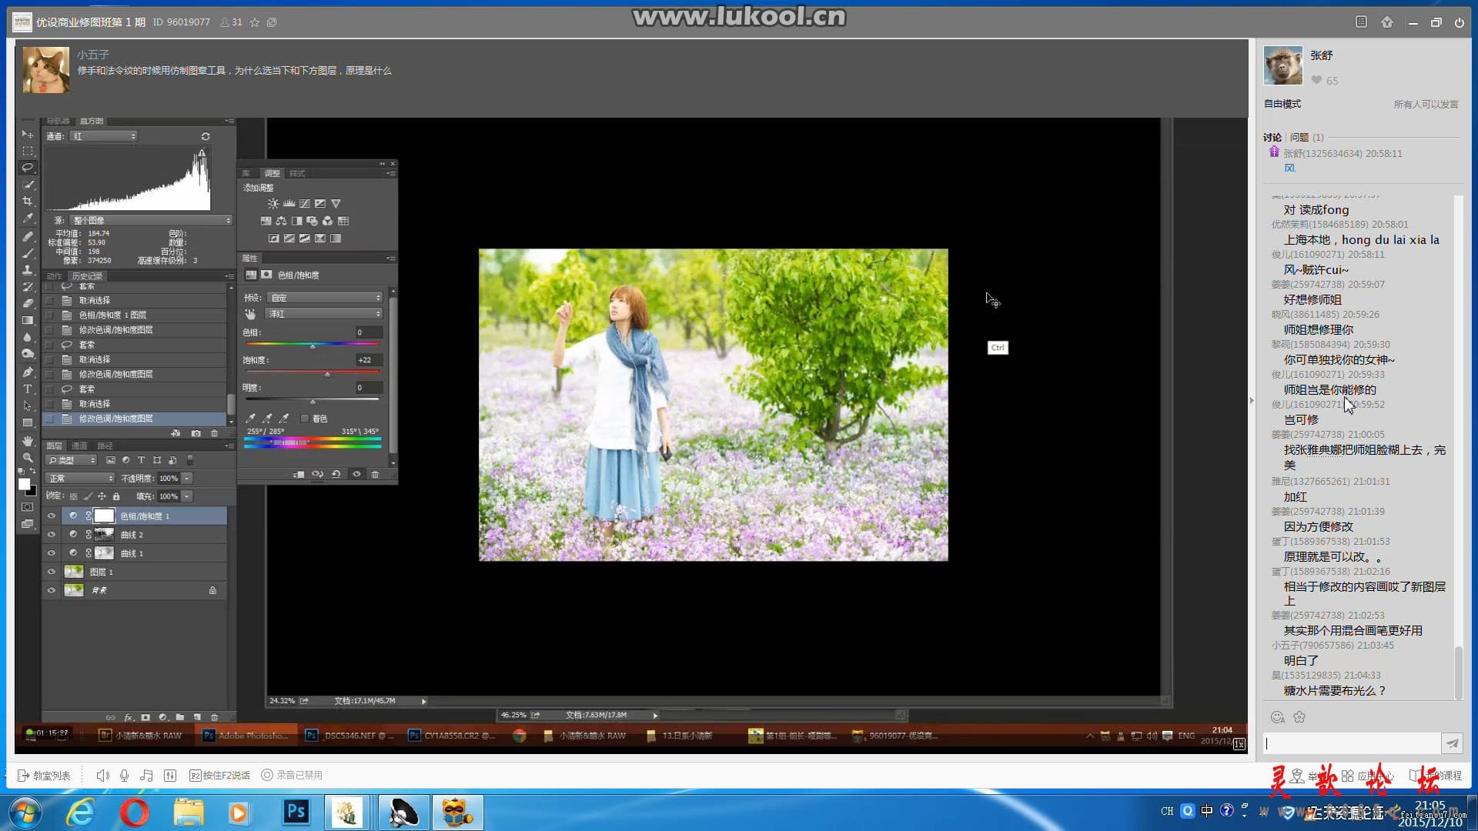Open the 不透明度 opacity dropdown arrow
1478x831 pixels.
tap(187, 478)
